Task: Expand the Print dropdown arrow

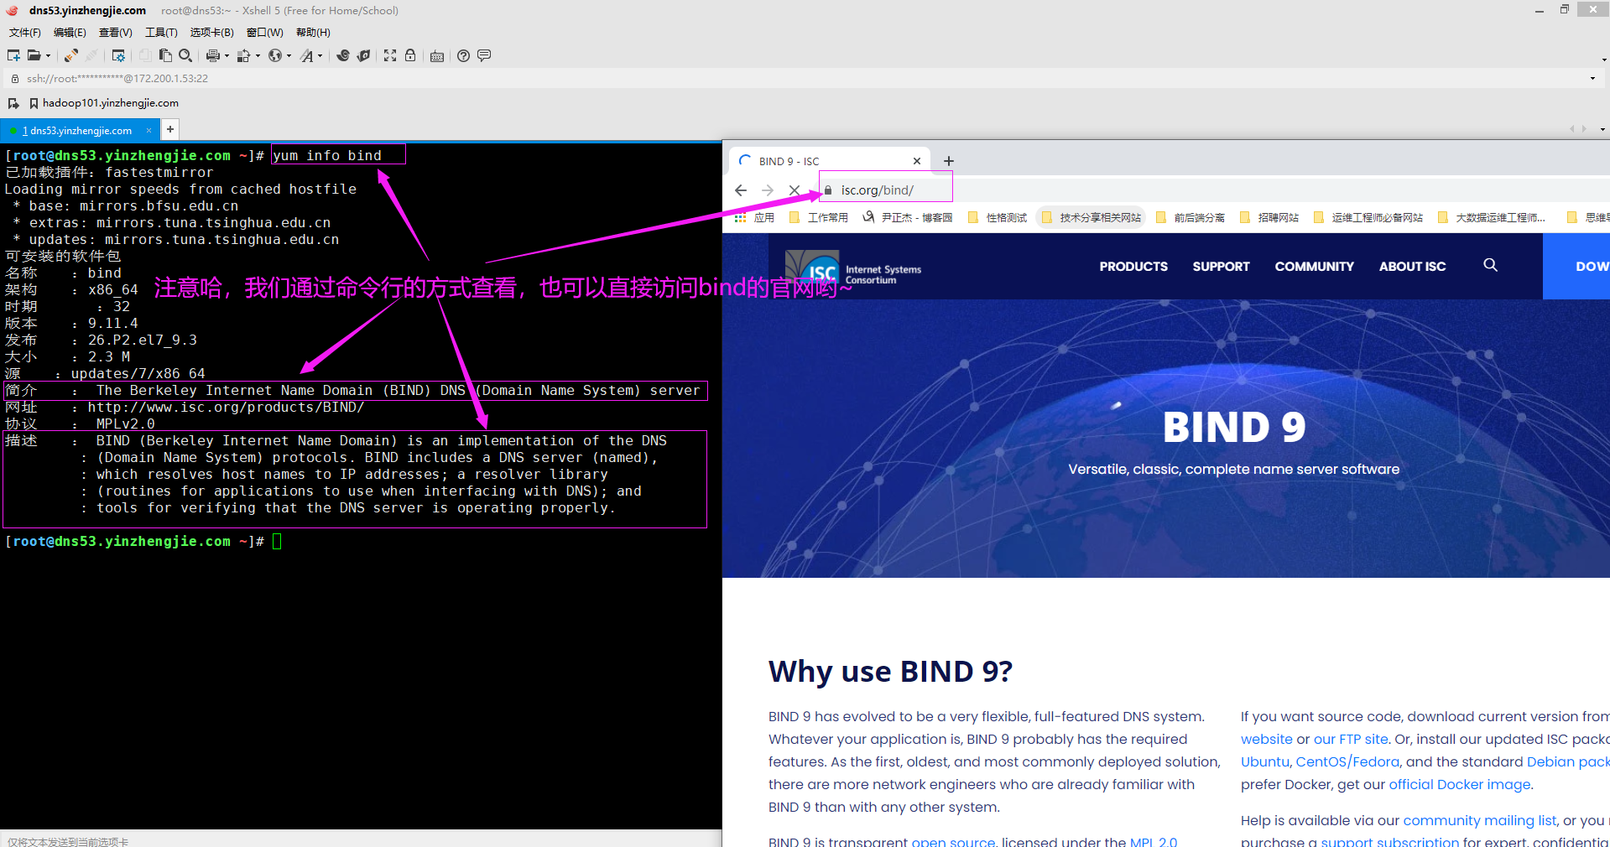Action: click(x=227, y=56)
